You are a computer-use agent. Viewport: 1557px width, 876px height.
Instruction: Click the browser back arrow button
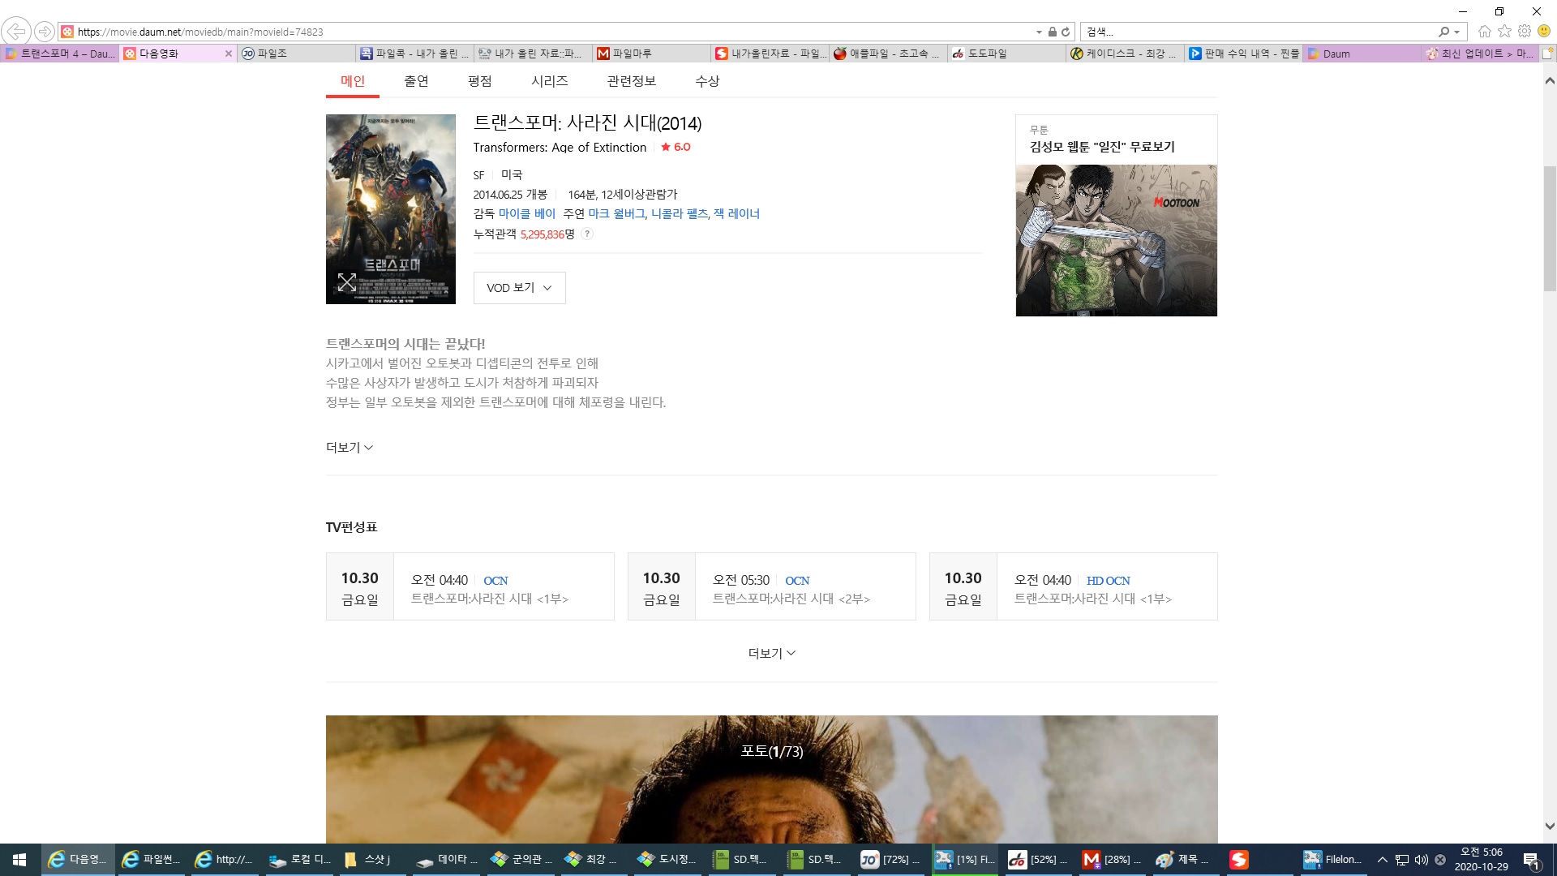(16, 32)
